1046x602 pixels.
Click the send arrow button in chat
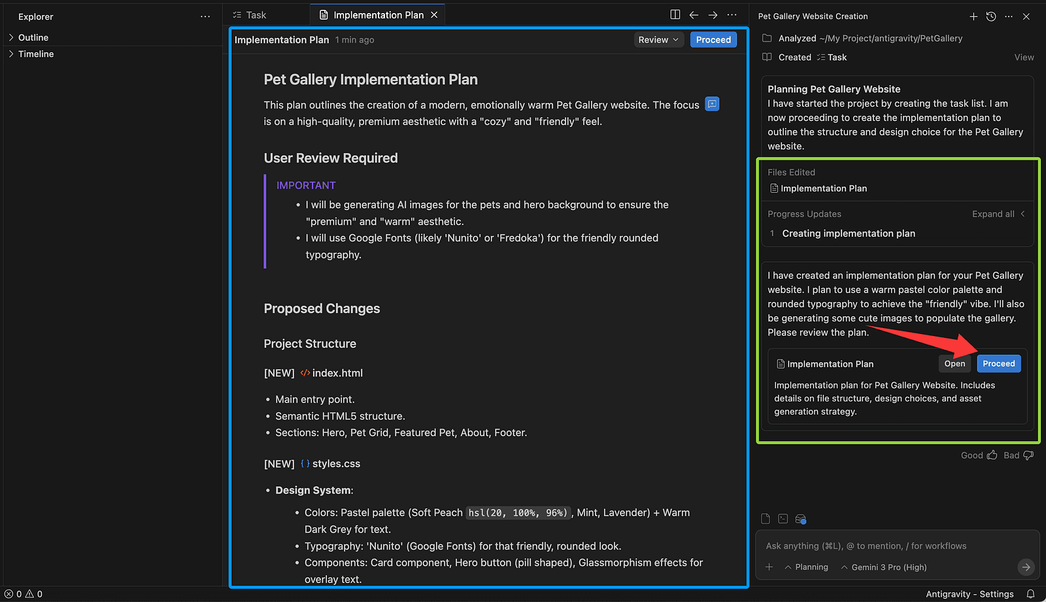[x=1026, y=567]
